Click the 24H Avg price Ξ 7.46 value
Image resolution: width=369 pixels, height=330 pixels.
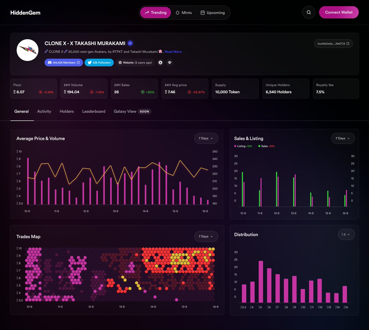pos(170,92)
